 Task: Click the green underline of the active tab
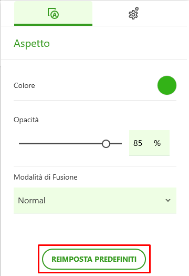click(53, 25)
